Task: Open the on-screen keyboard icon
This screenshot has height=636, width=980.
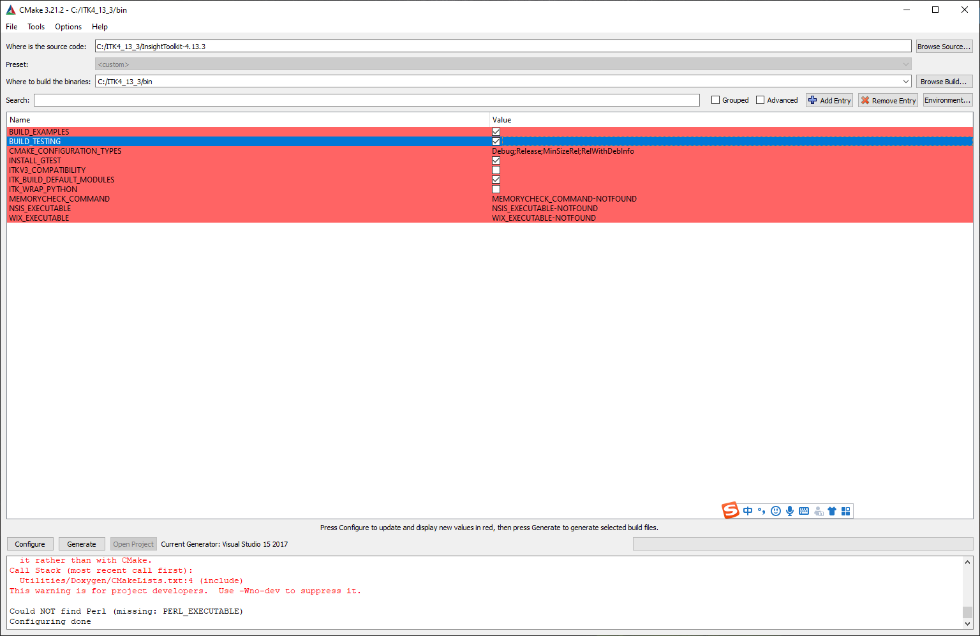Action: tap(803, 511)
